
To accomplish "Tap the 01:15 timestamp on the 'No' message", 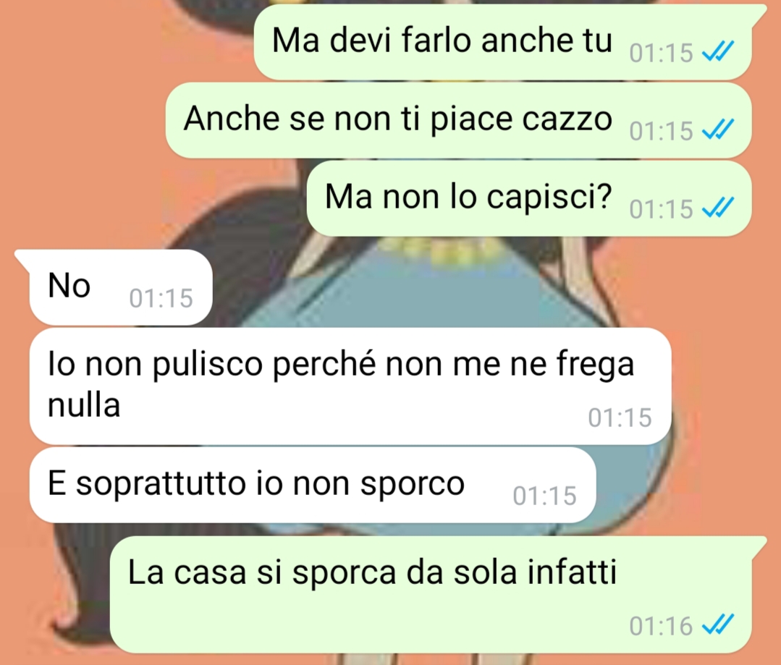I will 161,299.
